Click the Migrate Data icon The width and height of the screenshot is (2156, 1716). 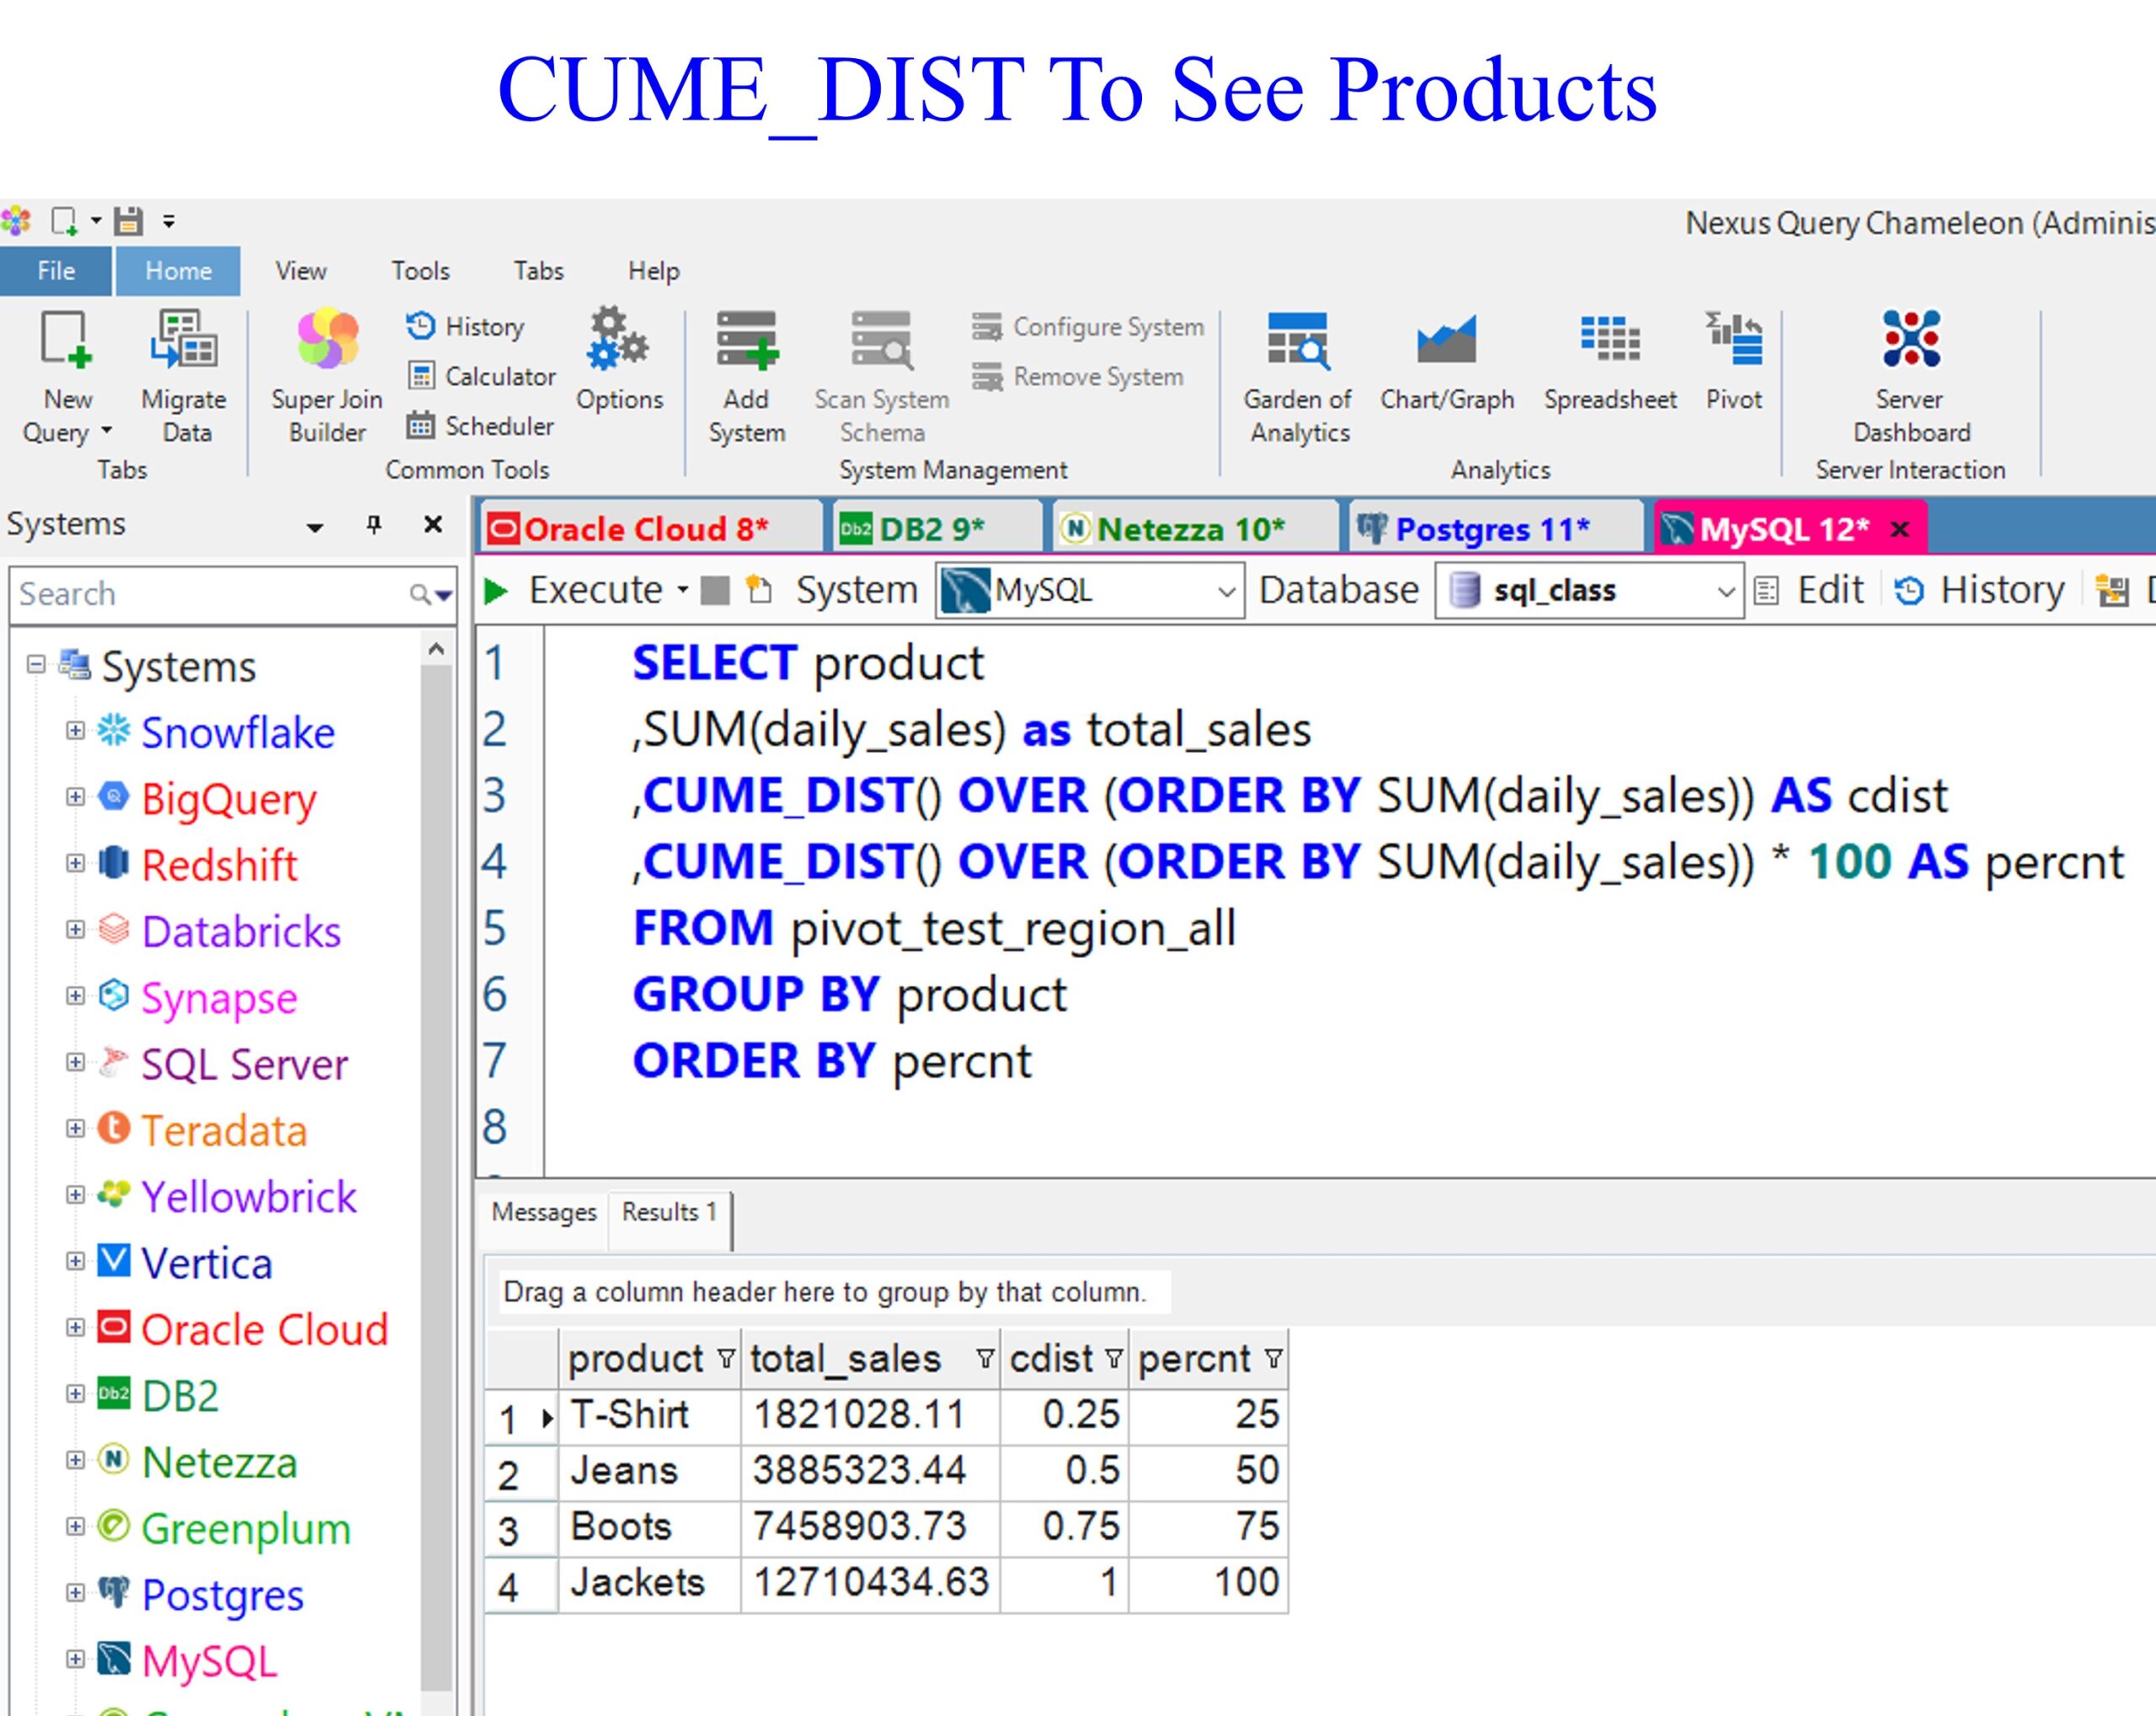coord(184,341)
